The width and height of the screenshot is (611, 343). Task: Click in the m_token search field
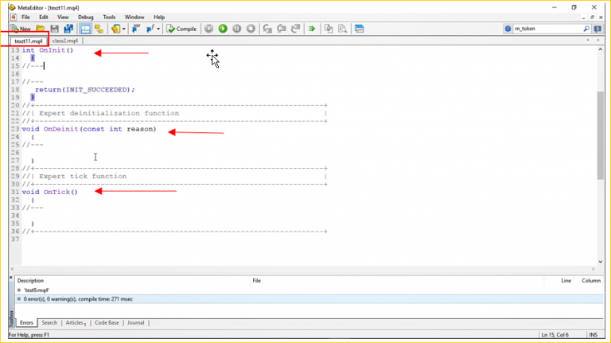(x=547, y=29)
